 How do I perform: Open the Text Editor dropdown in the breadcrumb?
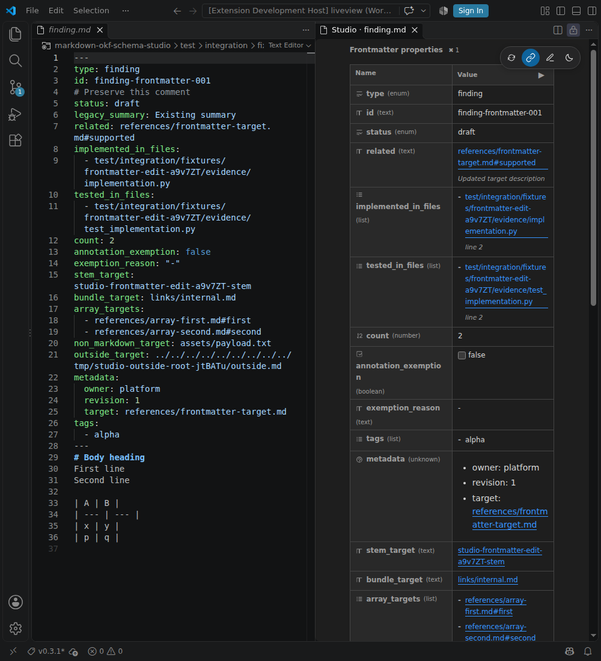(290, 45)
